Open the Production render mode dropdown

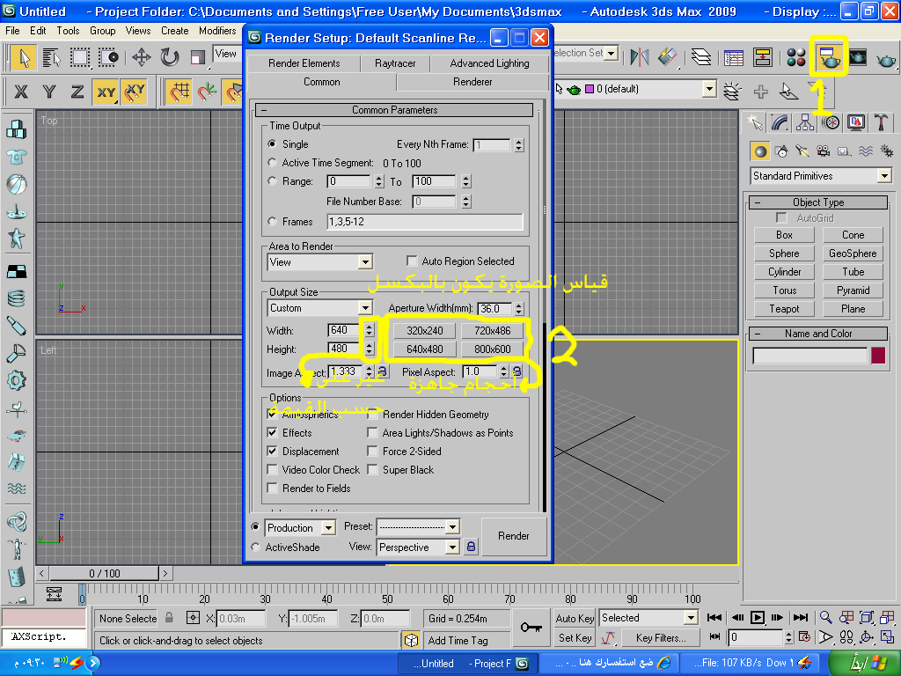[300, 528]
